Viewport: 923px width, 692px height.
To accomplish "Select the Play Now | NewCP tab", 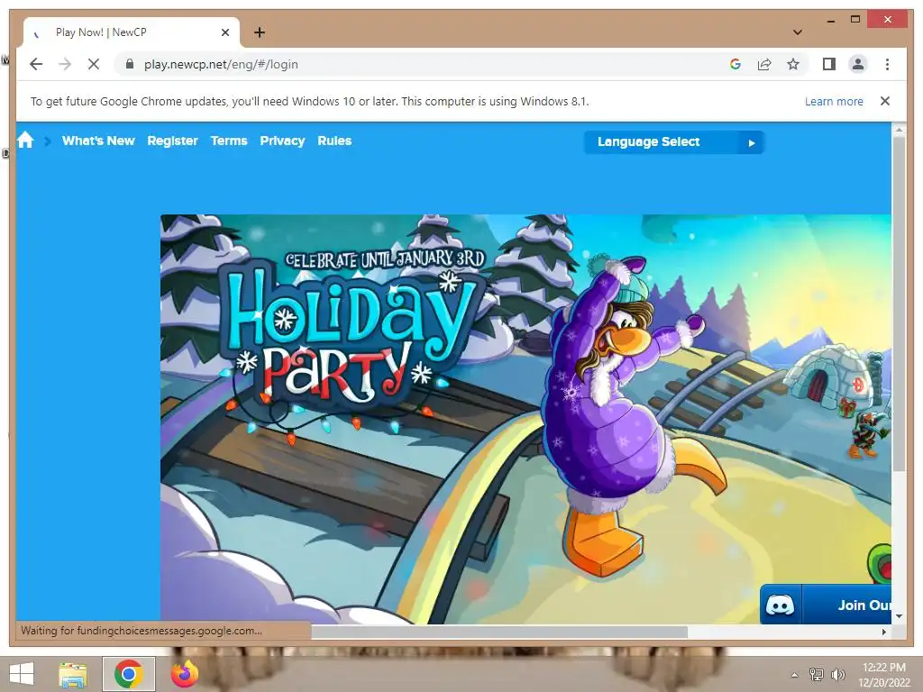I will (x=131, y=32).
